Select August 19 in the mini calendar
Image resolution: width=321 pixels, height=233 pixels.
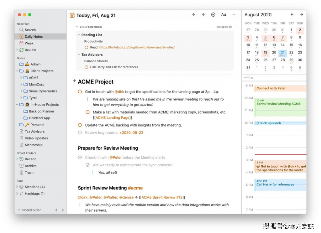coord(265,53)
